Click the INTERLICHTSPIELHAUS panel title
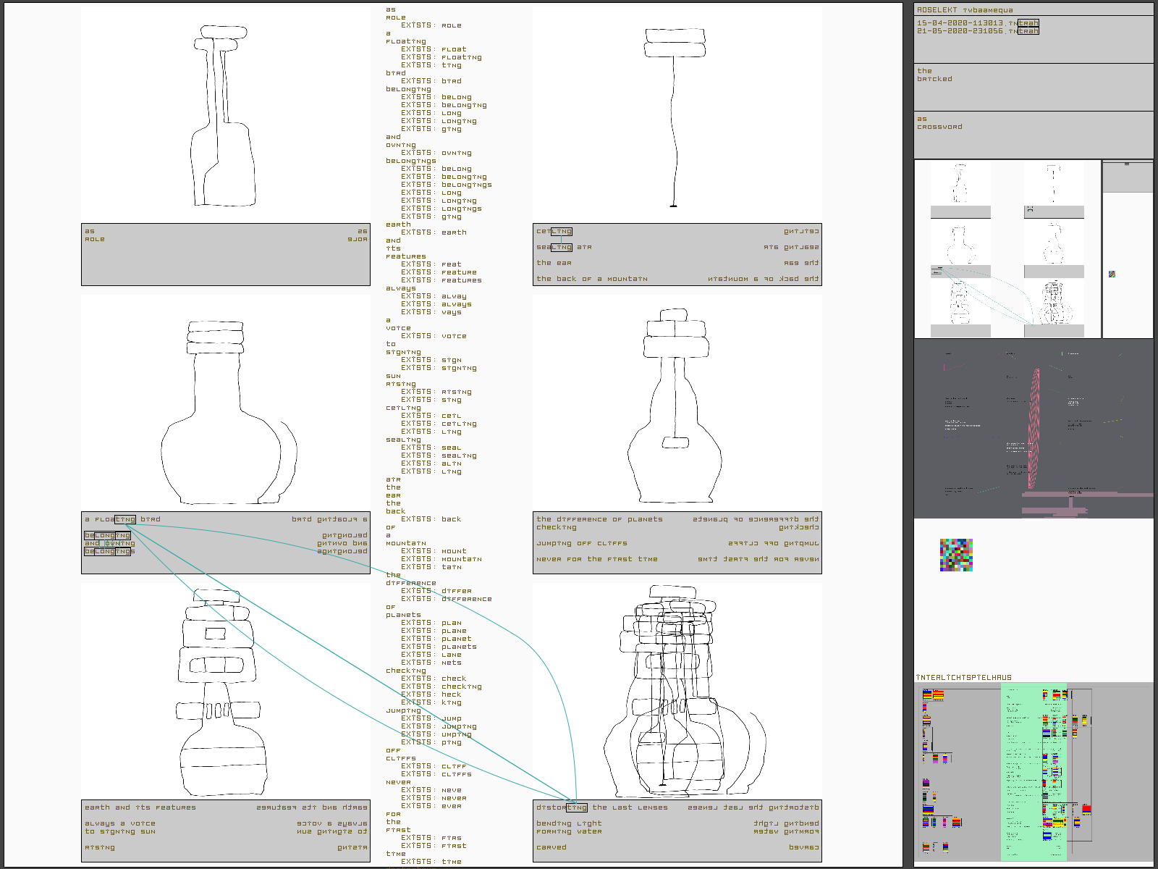This screenshot has width=1158, height=869. pos(963,678)
